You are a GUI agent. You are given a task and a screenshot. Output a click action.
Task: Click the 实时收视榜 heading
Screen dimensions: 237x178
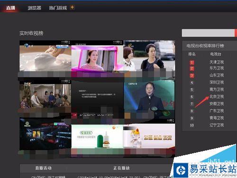coord(31,33)
